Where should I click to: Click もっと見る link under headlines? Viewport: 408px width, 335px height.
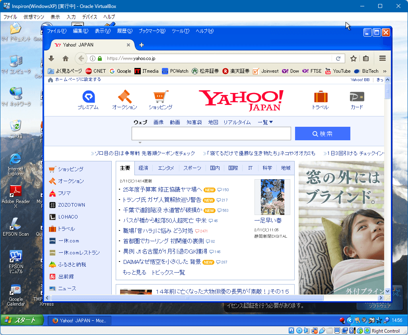[x=134, y=272]
